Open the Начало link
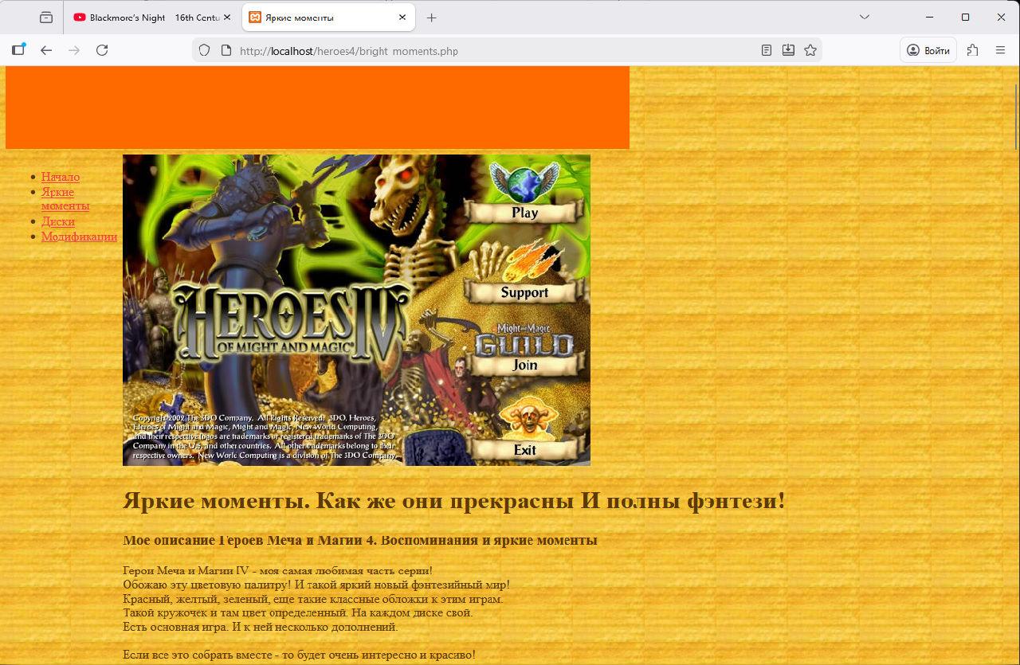The width and height of the screenshot is (1020, 665). [x=61, y=177]
